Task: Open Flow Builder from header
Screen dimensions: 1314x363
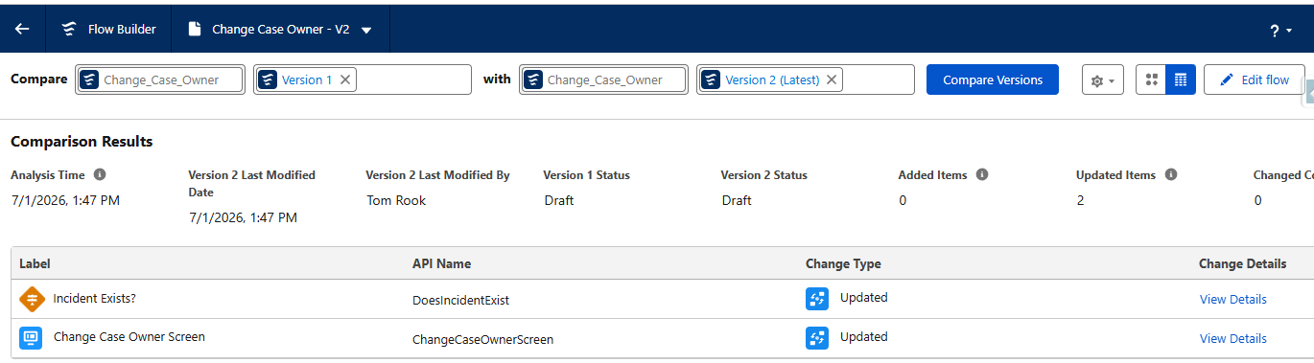Action: click(x=107, y=29)
